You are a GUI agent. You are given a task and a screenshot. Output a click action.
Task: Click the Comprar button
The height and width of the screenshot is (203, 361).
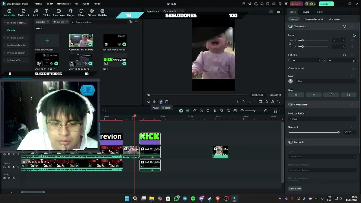[x=296, y=4]
